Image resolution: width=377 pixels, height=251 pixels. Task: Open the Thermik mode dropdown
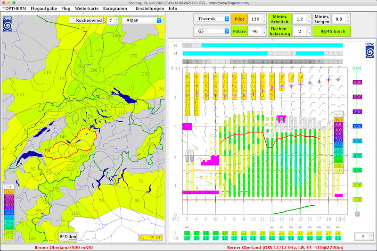coord(212,19)
